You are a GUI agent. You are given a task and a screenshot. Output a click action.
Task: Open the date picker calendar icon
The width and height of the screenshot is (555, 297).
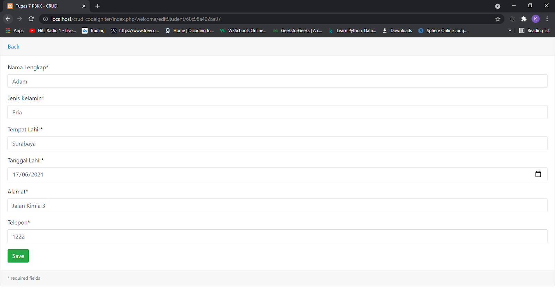coord(538,174)
